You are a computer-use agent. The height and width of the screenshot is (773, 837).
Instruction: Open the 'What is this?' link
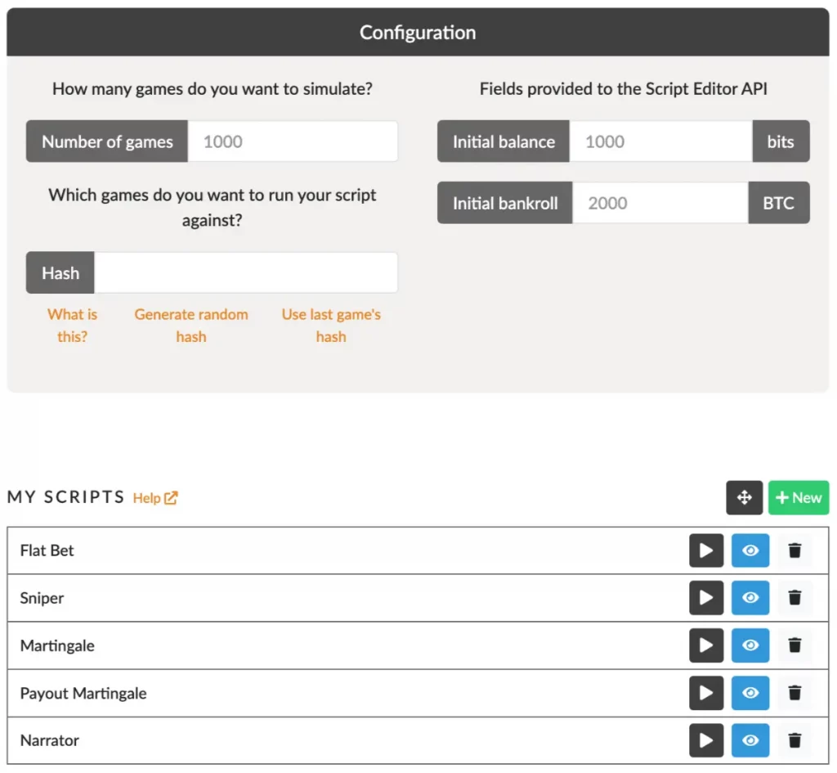click(72, 326)
